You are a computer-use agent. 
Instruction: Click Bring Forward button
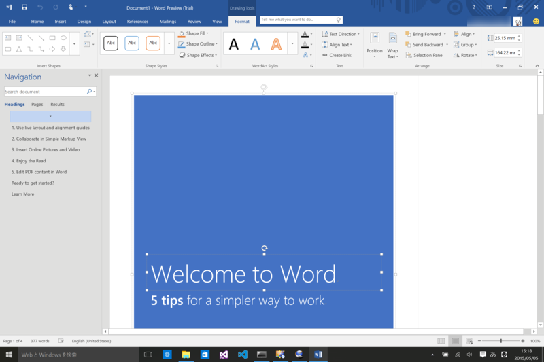[426, 34]
